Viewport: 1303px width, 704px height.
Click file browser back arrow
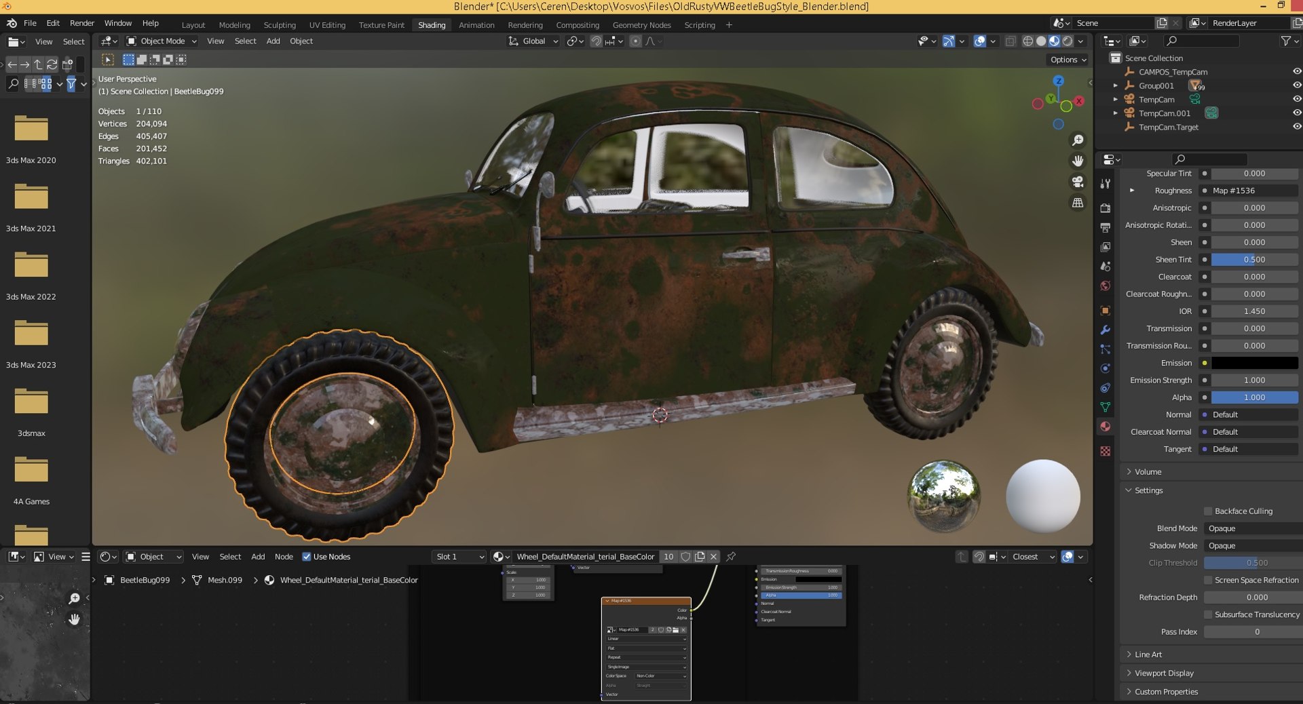12,65
